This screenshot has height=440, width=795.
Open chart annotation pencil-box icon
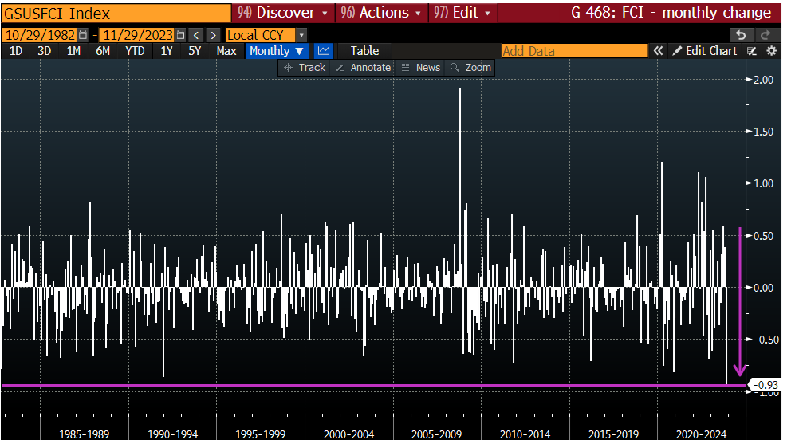[752, 51]
